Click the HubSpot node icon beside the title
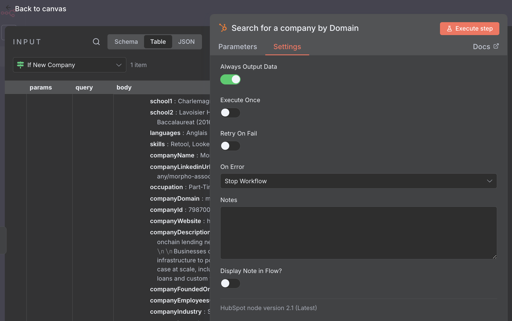Viewport: 512px width, 321px height. [223, 28]
